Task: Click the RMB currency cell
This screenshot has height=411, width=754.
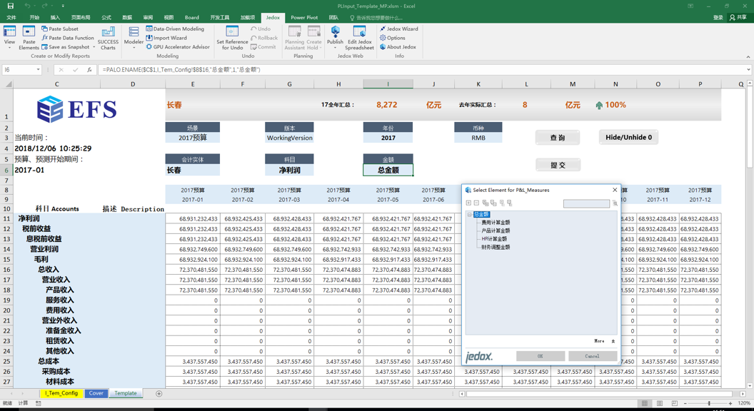Action: click(x=478, y=138)
